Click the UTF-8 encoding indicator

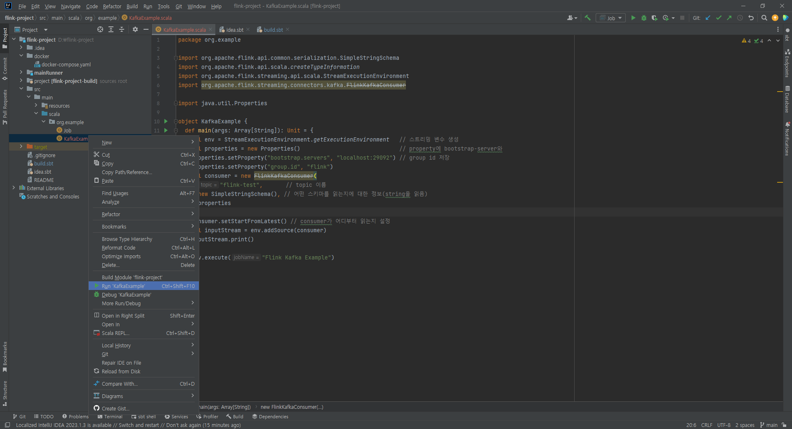(x=724, y=425)
